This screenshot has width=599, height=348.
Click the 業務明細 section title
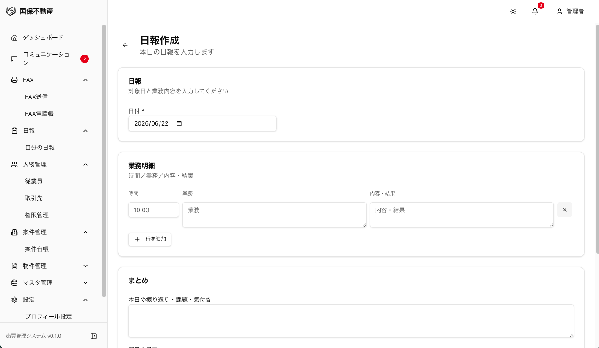pos(141,166)
